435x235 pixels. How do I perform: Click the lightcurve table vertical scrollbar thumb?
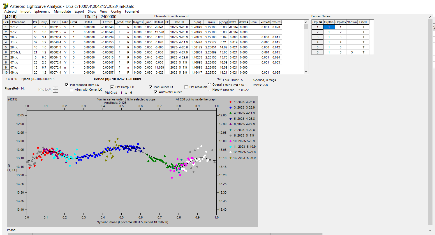coord(306,27)
